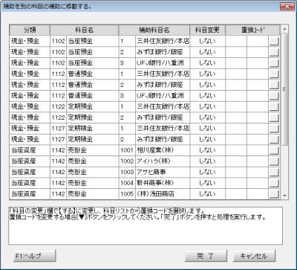
Task: Open replacement code picker for (株)浅田商店 row
Action: (274, 194)
